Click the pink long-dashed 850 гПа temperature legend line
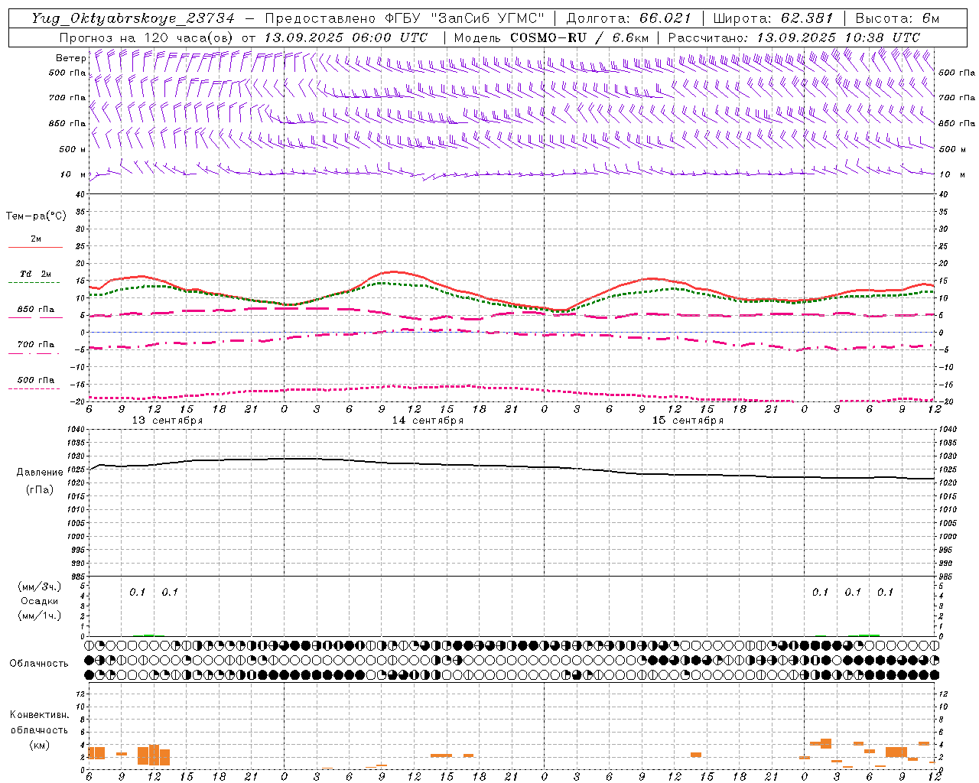979x783 pixels. pyautogui.click(x=35, y=317)
